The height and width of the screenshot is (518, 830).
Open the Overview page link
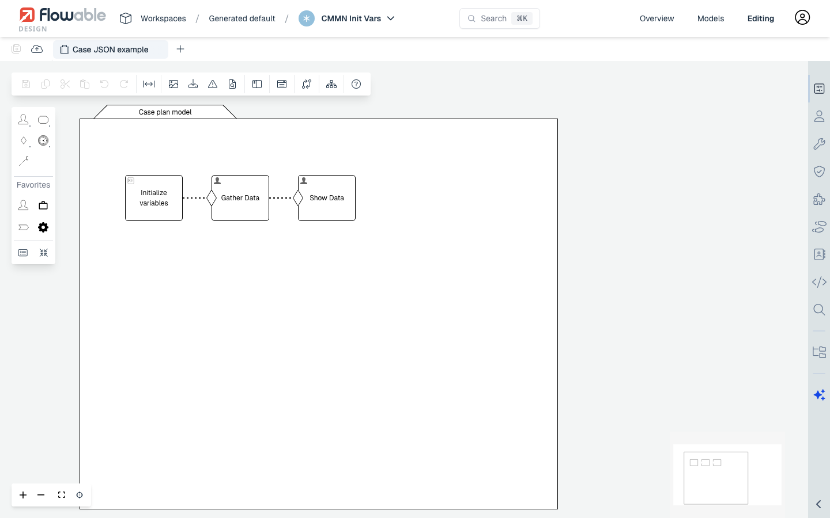657,18
